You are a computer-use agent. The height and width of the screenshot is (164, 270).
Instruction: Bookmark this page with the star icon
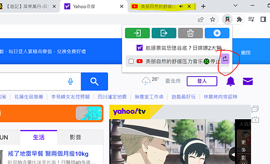pyautogui.click(x=213, y=19)
